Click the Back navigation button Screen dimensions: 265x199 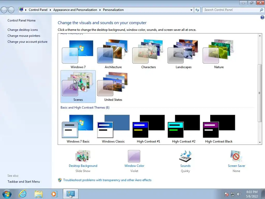tap(4, 10)
